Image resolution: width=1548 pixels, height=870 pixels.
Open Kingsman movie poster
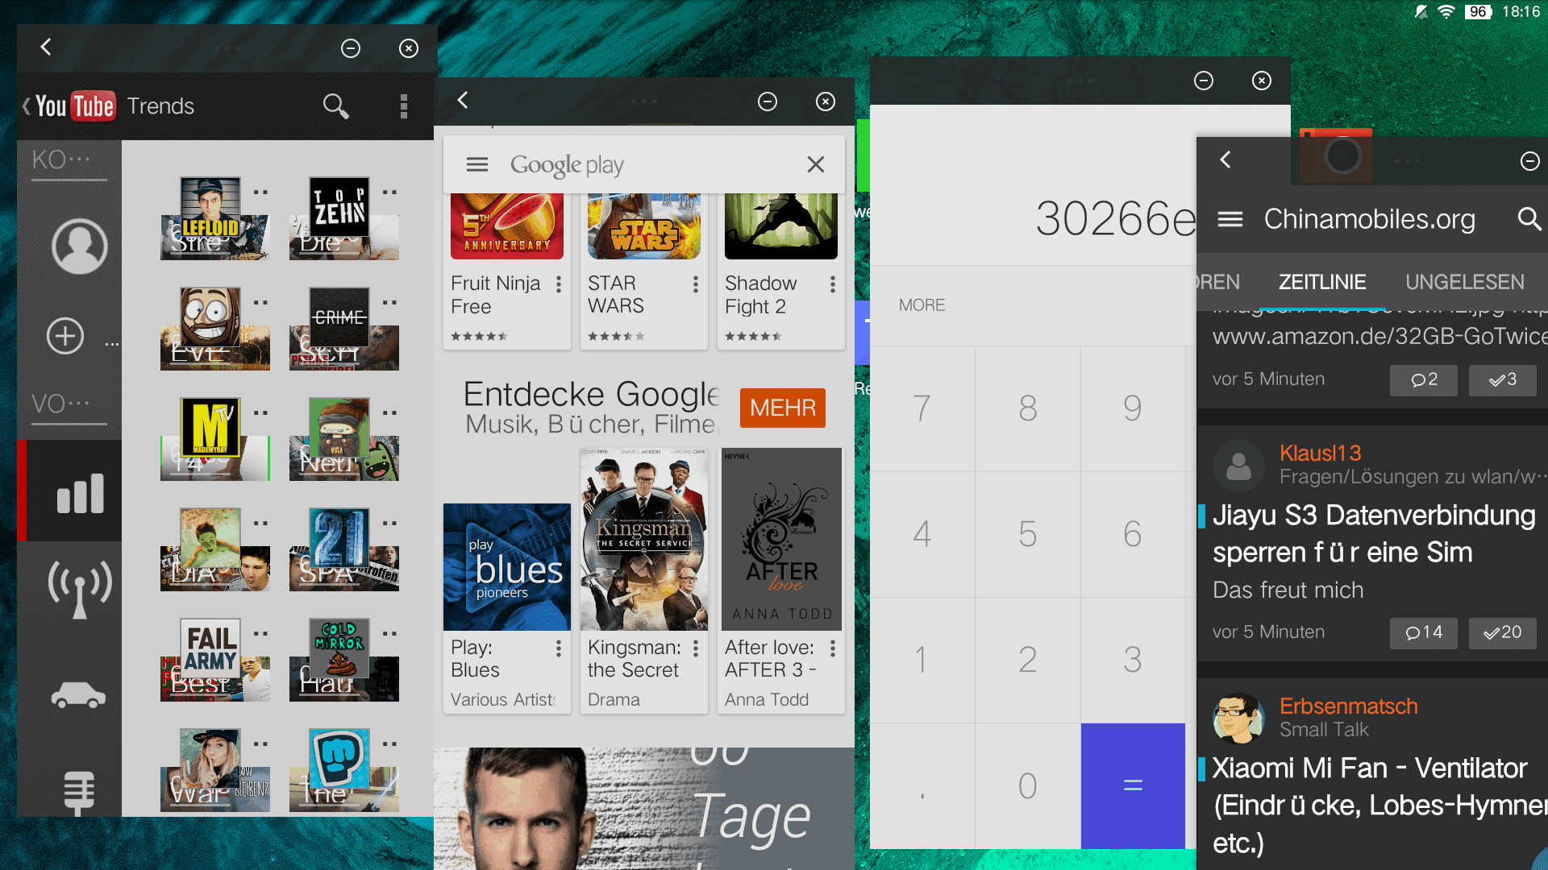(x=643, y=539)
